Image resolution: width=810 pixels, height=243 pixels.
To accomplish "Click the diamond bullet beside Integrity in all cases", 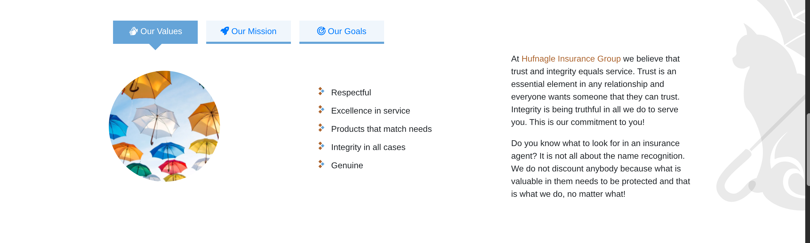I will tap(321, 146).
